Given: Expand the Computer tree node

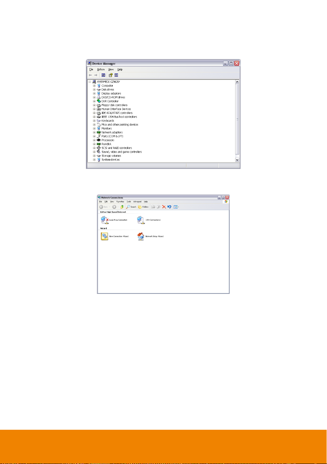Looking at the screenshot, I should (94, 86).
